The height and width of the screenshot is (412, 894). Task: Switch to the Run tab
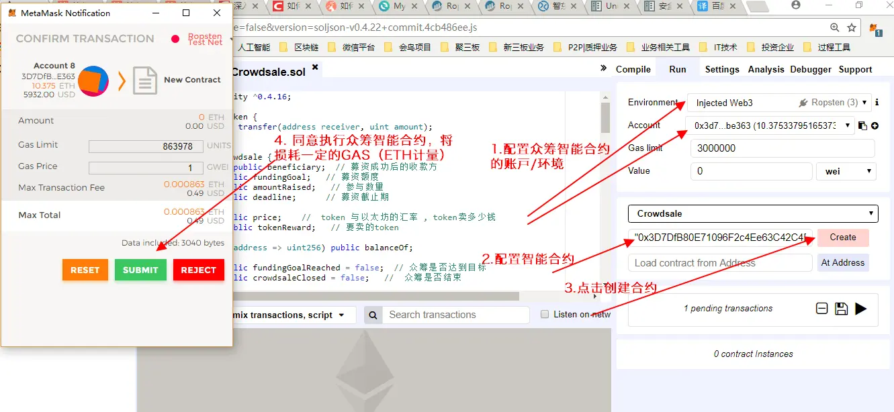pos(678,69)
